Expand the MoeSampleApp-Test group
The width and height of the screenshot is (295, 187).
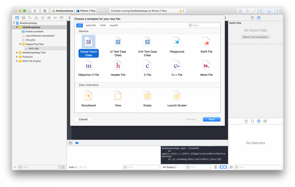17,53
